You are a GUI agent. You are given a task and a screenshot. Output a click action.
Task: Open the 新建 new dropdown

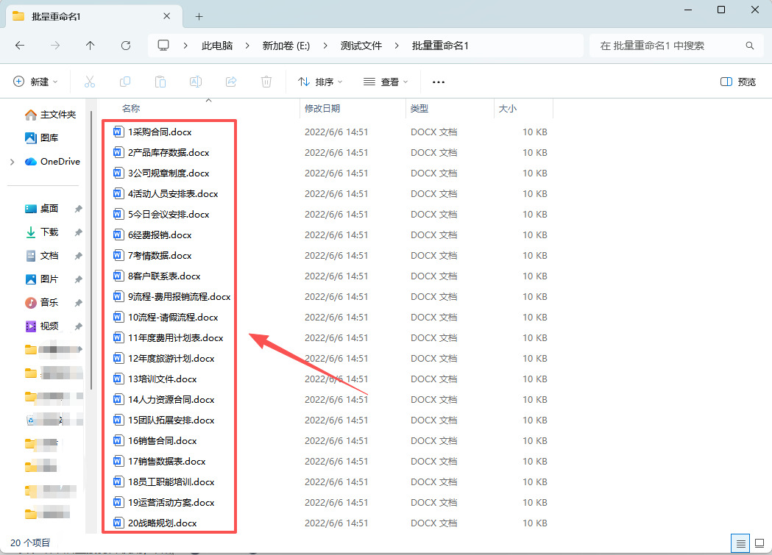35,82
